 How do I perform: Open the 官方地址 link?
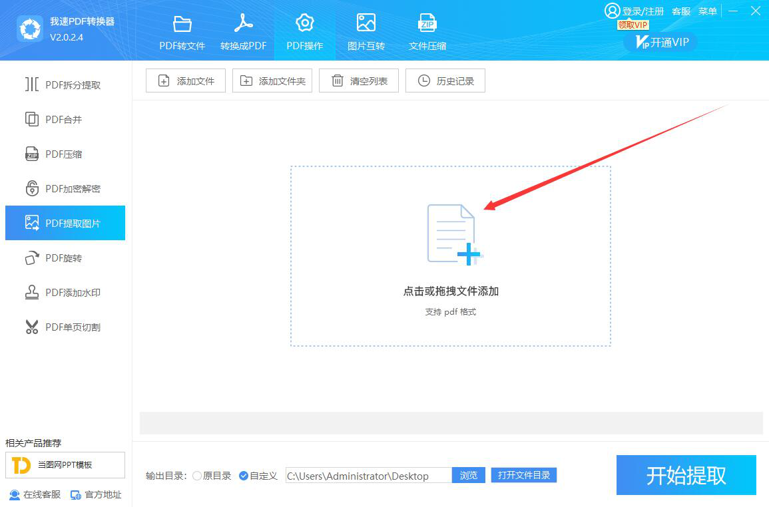pos(96,495)
